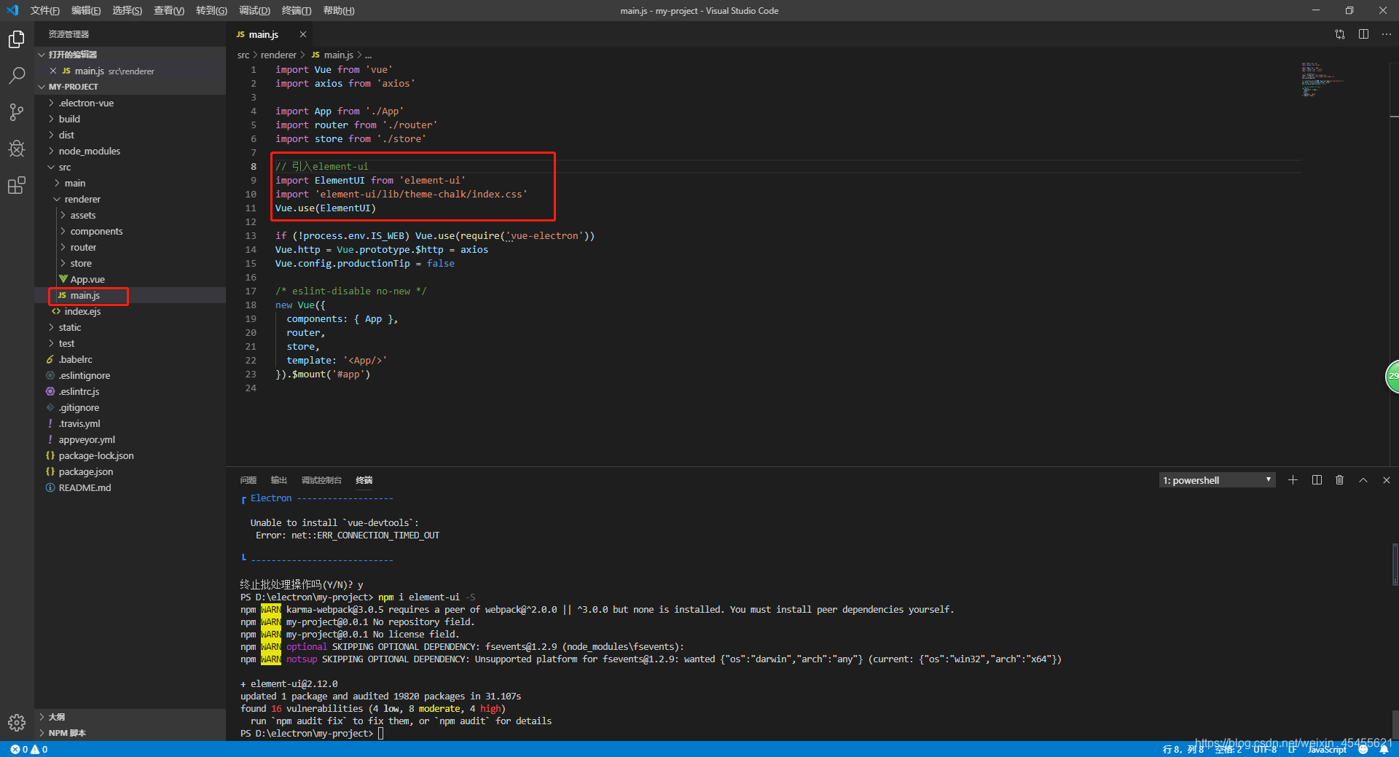This screenshot has width=1399, height=757.
Task: Open the Run and Debug view
Action: 16,149
